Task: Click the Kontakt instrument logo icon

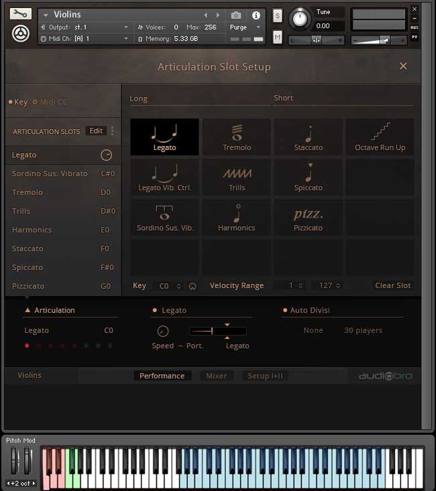Action: pyautogui.click(x=20, y=33)
